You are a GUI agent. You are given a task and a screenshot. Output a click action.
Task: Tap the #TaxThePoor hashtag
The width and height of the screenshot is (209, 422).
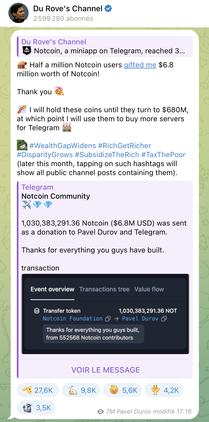pyautogui.click(x=163, y=155)
